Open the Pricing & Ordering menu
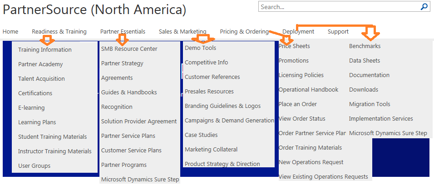Screen dimensions: 434x185 click(x=244, y=32)
